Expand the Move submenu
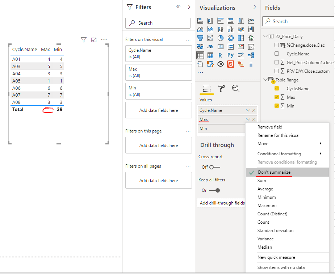The height and width of the screenshot is (274, 335). [287, 143]
